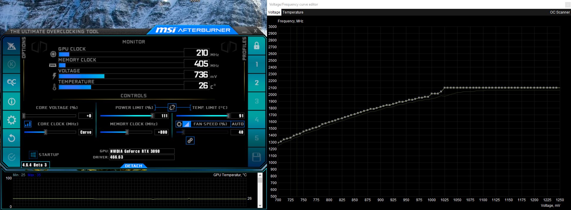The image size is (571, 210).
Task: Adjust the Core Clock slider
Action: click(x=49, y=132)
